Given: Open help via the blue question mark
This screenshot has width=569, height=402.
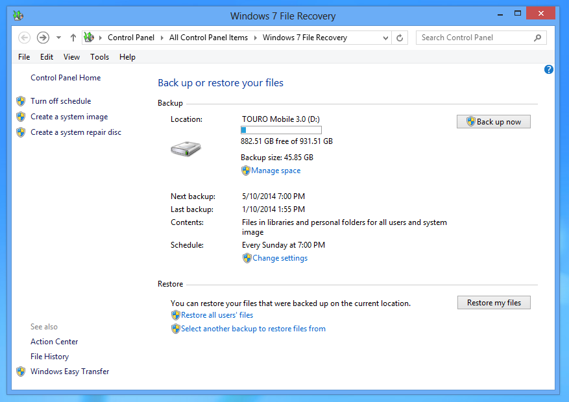Looking at the screenshot, I should (549, 69).
